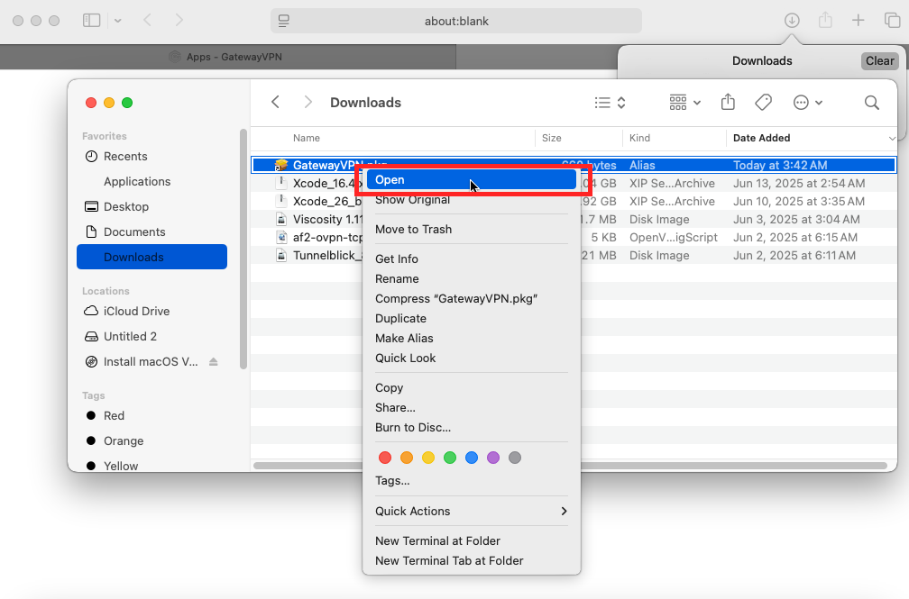Choose Compress "GatewayVPN.pkg"
Screen dimensions: 909x599
click(472, 298)
